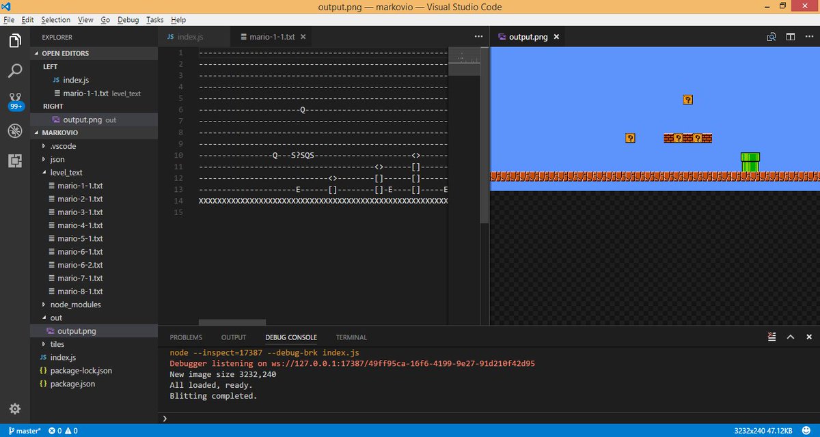Open package-lock.json in the file tree
820x437 pixels.
pos(94,371)
